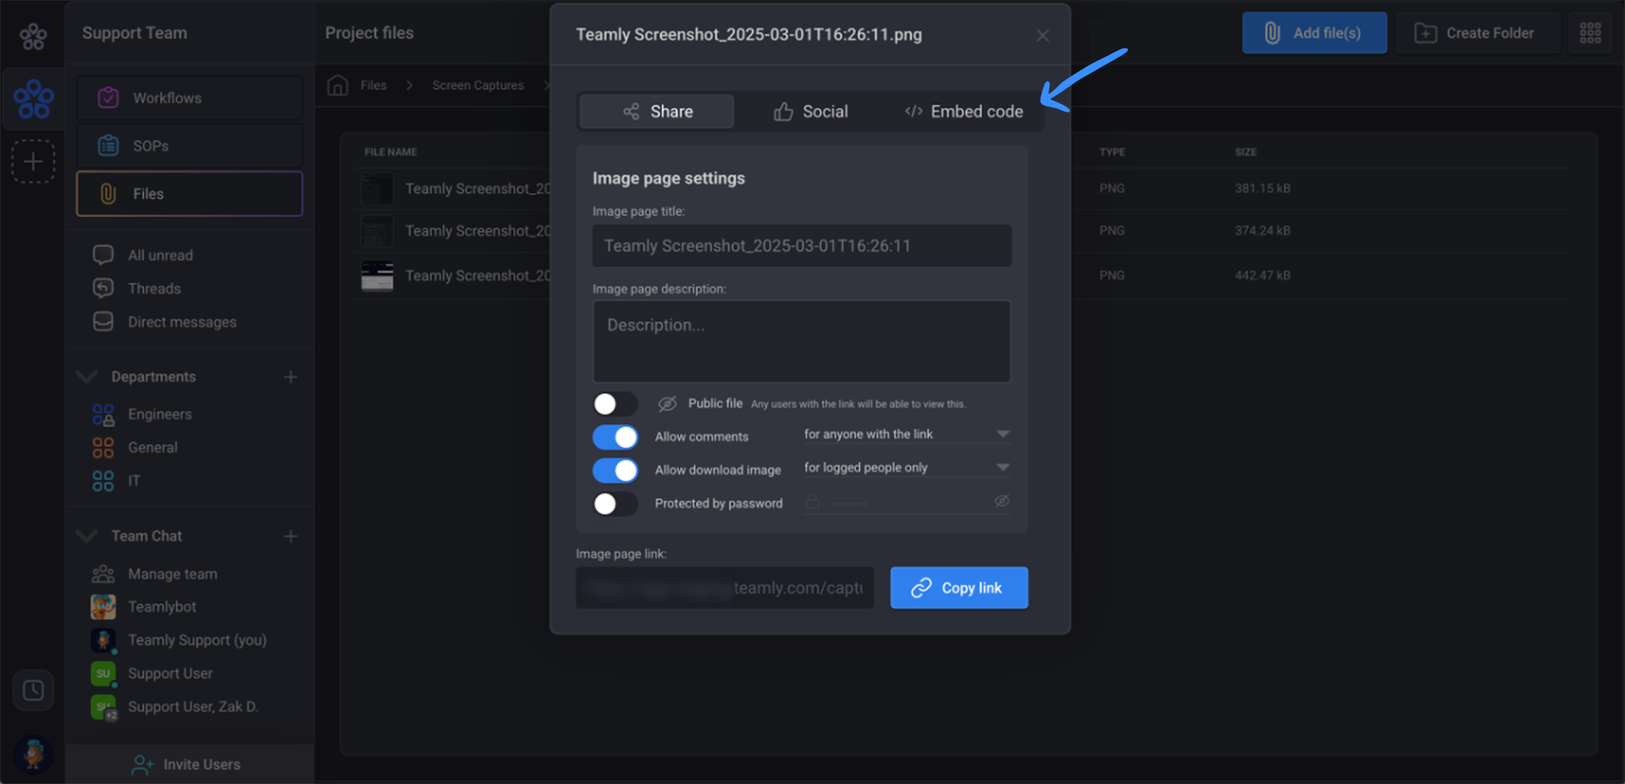Screen dimensions: 1625x784
Task: Open the 'for anyone with the link' dropdown
Action: point(908,434)
